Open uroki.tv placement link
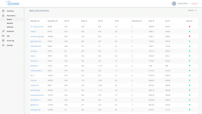 click(33, 31)
